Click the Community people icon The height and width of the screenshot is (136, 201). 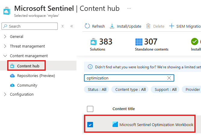pos(12,85)
